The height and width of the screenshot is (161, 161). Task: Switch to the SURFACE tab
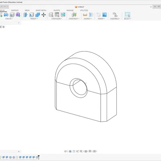pyautogui.click(x=15, y=10)
